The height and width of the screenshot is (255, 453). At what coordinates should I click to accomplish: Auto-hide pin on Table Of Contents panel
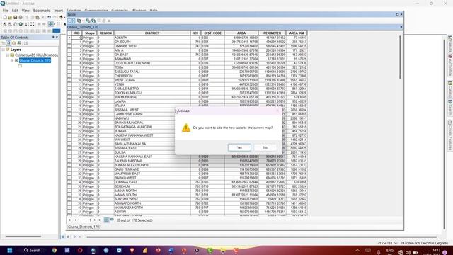click(x=53, y=38)
